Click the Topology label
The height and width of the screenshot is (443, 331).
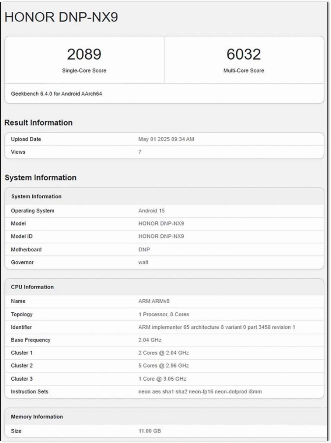[22, 315]
